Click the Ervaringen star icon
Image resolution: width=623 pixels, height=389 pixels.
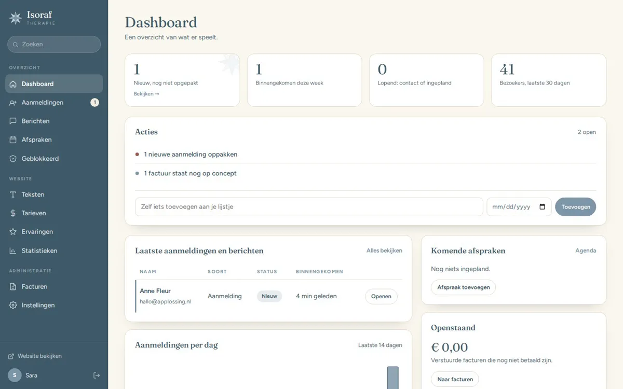pos(13,232)
